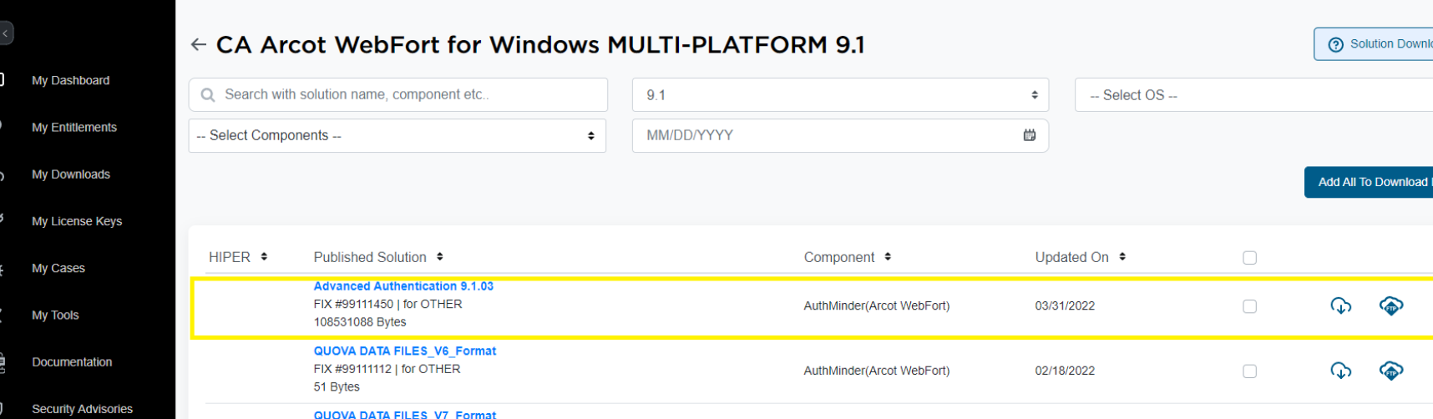The width and height of the screenshot is (1433, 419).
Task: Click AuthMinder(Arcot WebFort) in the 02/18/2022 row
Action: tap(877, 371)
